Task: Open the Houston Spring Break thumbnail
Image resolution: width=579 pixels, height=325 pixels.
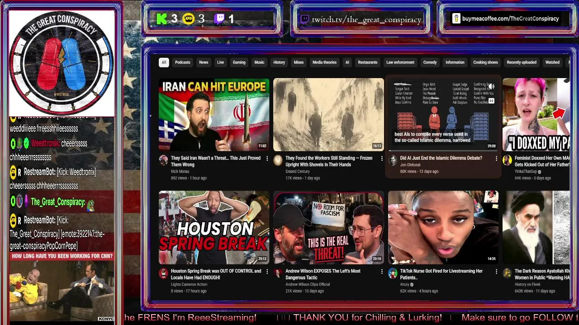Action: click(x=214, y=227)
